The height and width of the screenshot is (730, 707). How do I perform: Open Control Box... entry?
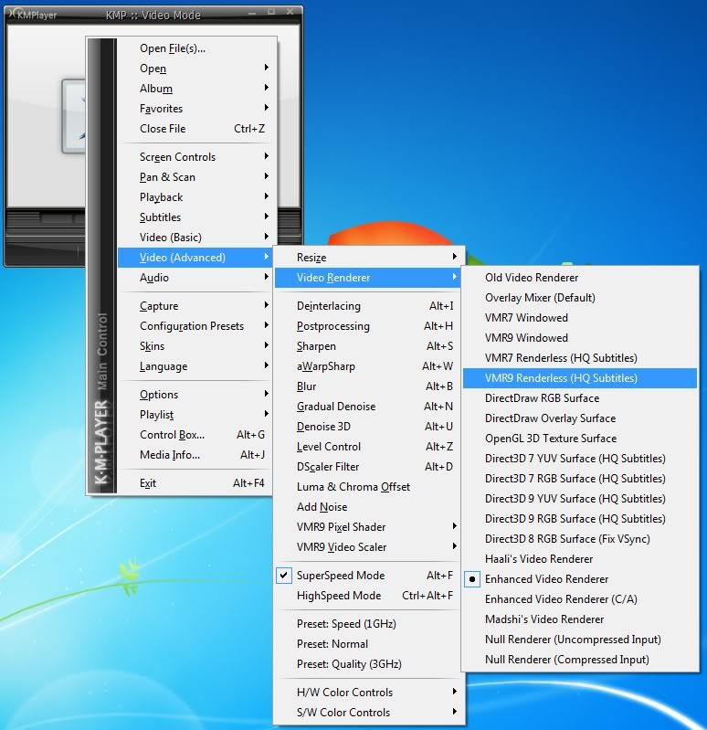tap(195, 434)
